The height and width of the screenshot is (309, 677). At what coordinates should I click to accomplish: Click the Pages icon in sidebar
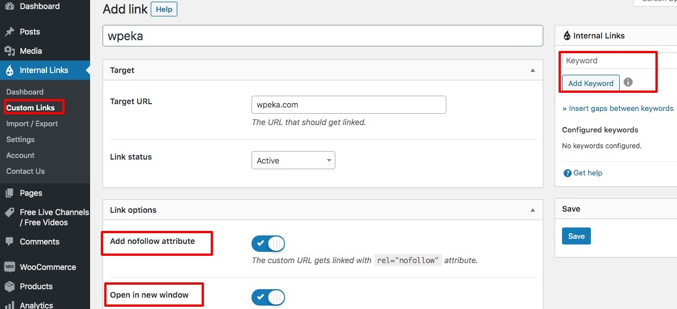coord(9,193)
